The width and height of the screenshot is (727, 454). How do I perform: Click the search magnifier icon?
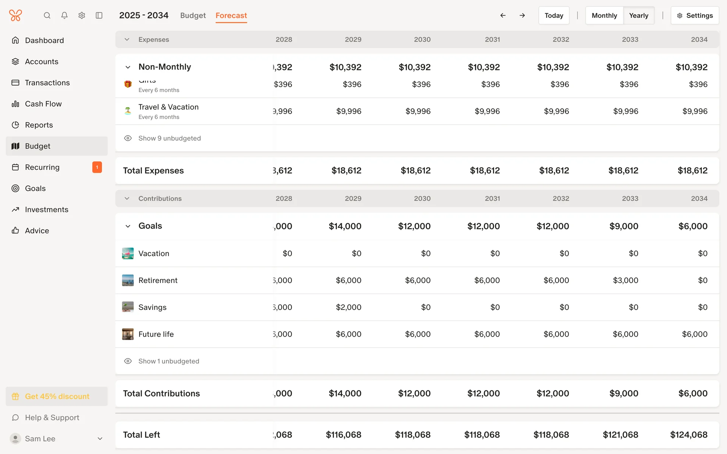point(47,16)
